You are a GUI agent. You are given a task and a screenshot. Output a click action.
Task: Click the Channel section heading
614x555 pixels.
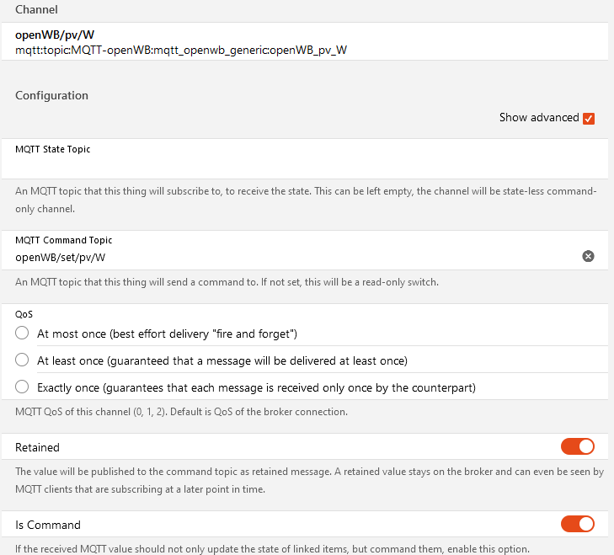[37, 9]
